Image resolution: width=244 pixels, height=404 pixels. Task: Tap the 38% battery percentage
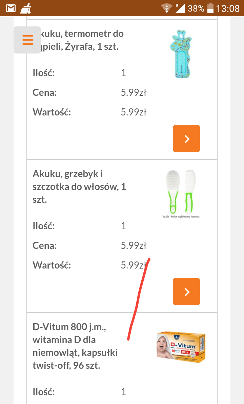pyautogui.click(x=196, y=8)
